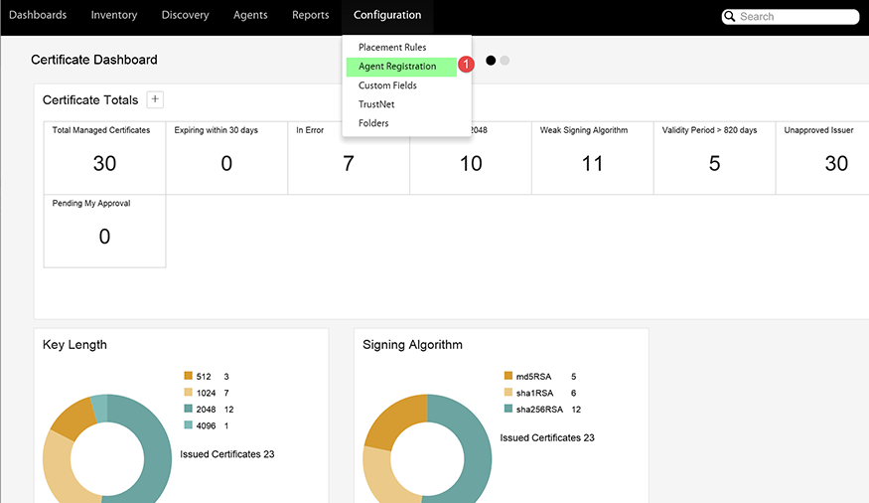This screenshot has height=503, width=869.
Task: Expand the Inventory menu
Action: [114, 16]
